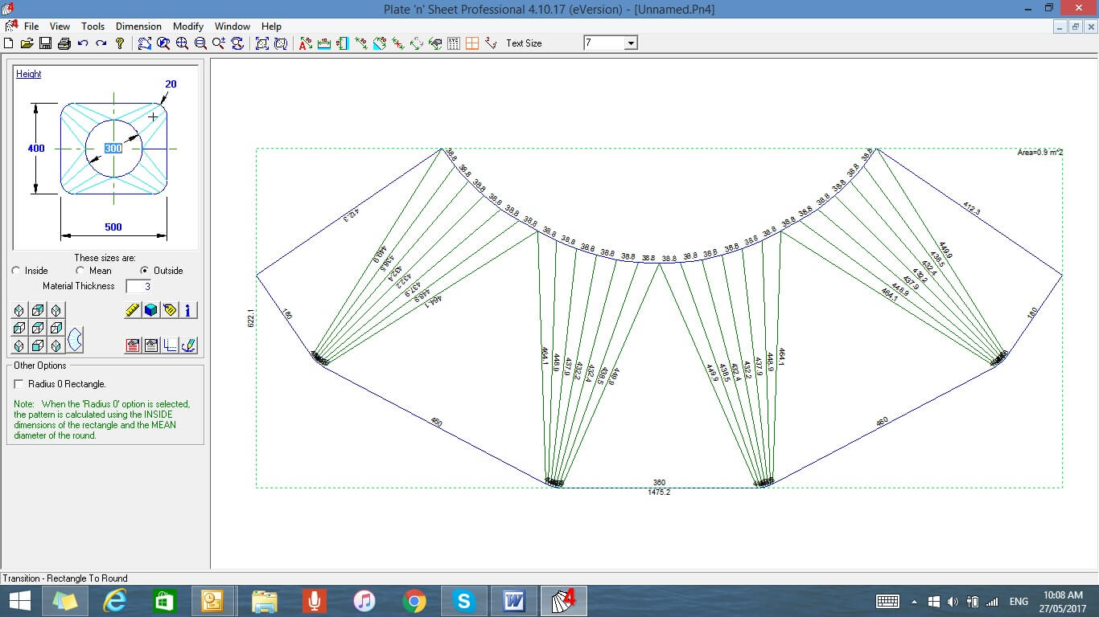Click the Print icon in toolbar
The image size is (1099, 617).
coord(64,43)
